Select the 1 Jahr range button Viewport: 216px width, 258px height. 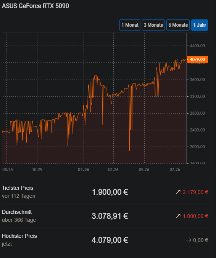tap(200, 25)
